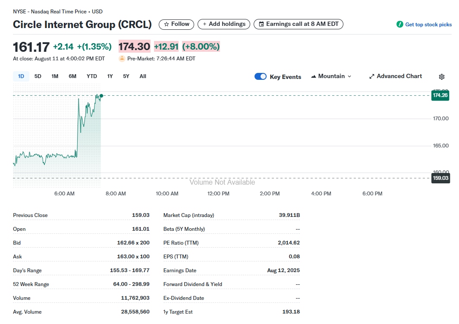The width and height of the screenshot is (459, 324).
Task: Show the 1Y chart range
Action: tap(110, 76)
